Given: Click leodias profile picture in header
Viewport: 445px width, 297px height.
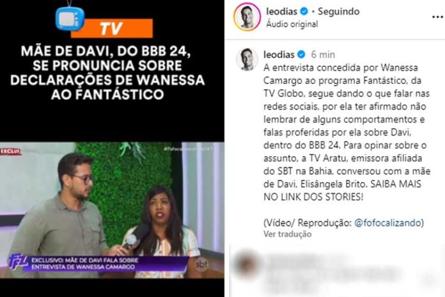Looking at the screenshot, I should pos(247,17).
